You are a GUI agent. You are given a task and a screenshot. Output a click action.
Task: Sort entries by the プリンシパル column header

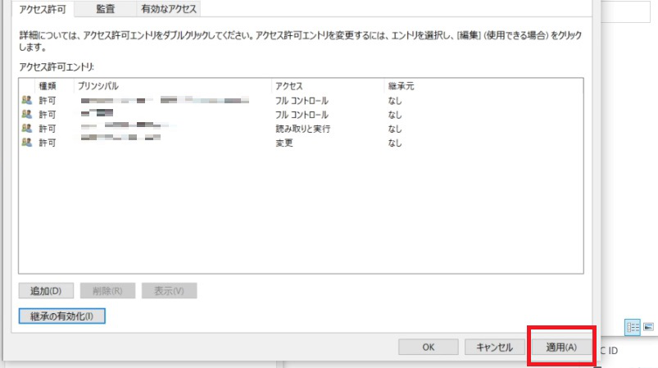tap(172, 85)
